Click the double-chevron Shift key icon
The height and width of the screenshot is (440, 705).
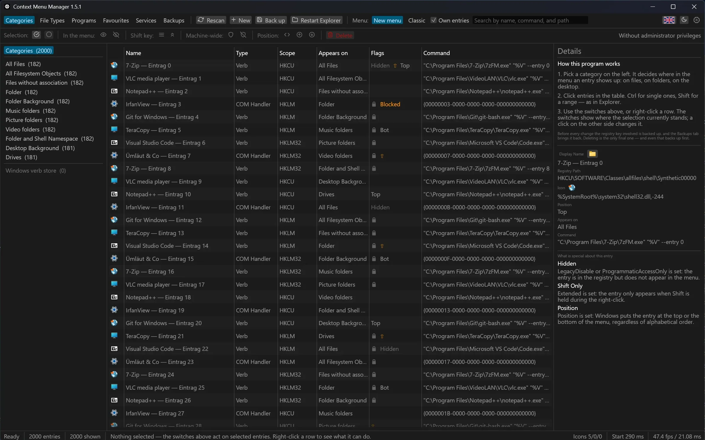(172, 35)
